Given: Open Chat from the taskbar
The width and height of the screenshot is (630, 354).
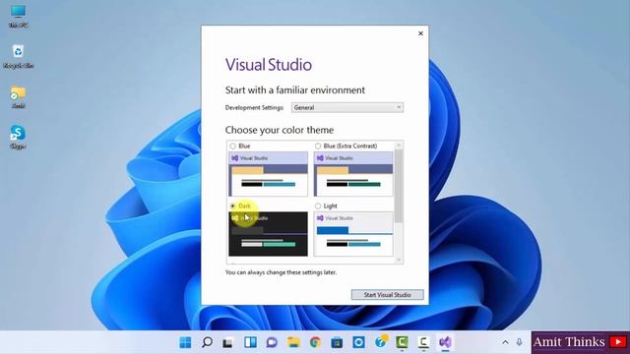Looking at the screenshot, I should tap(272, 342).
